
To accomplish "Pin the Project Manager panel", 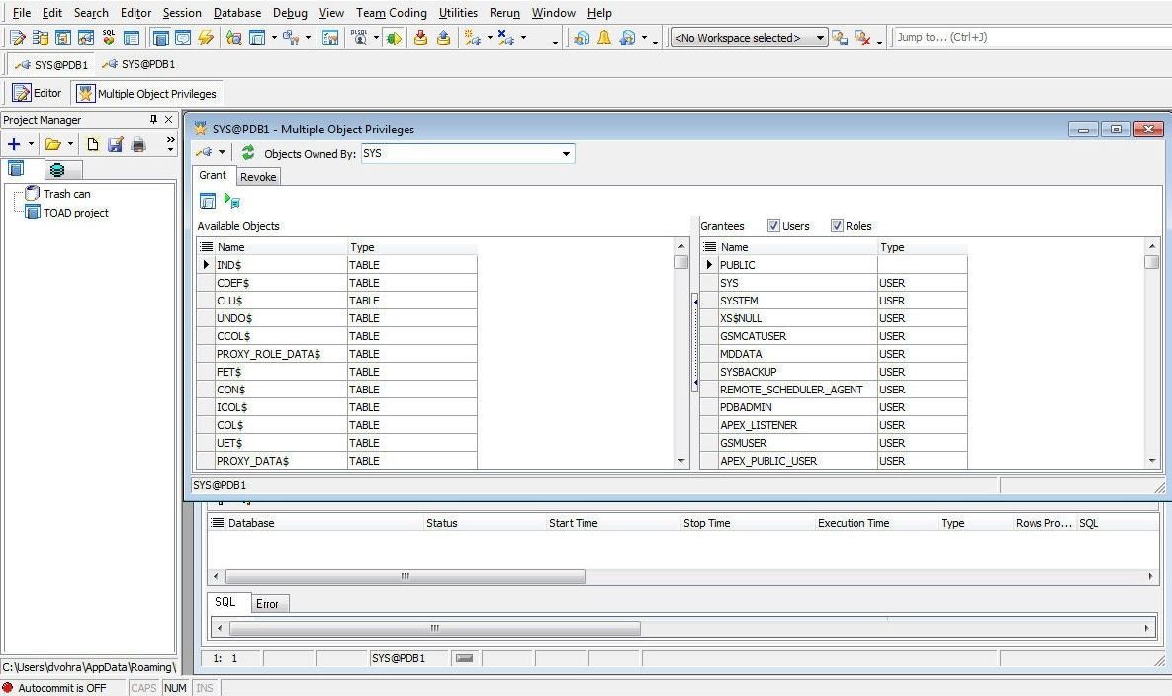I will coord(153,120).
